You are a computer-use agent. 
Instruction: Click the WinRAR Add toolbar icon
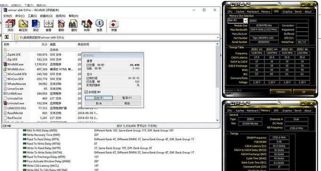[10, 26]
